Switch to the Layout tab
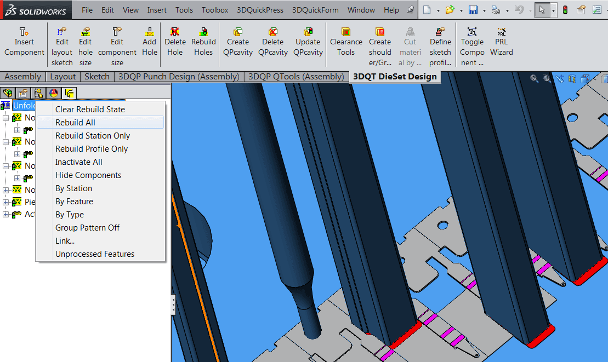Image resolution: width=608 pixels, height=362 pixels. coord(63,77)
